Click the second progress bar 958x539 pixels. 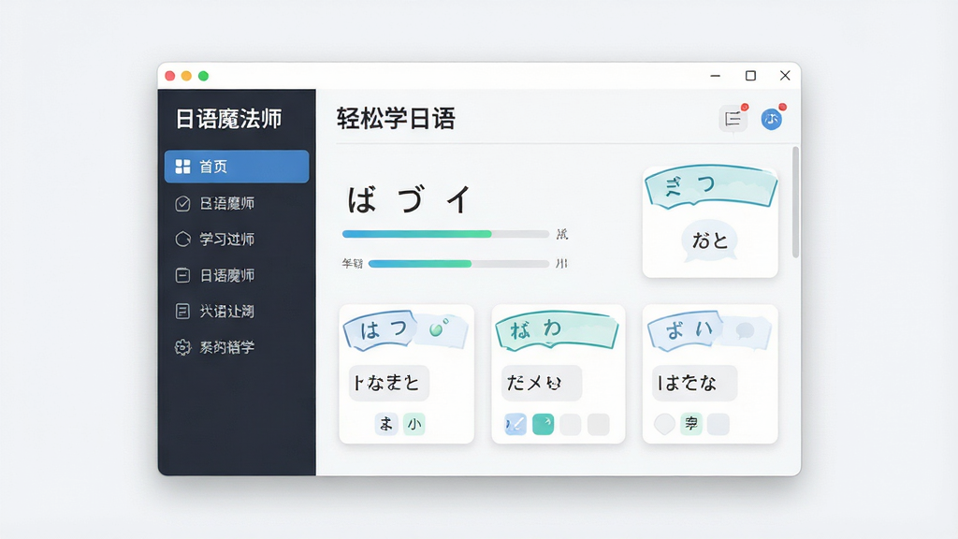coord(458,263)
